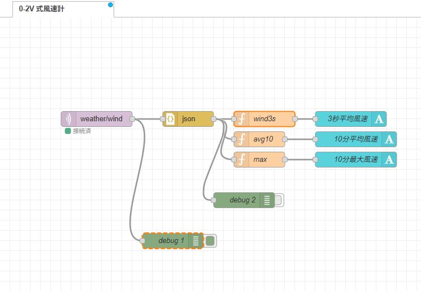Click the output port of wind3s node
Viewport: 421px width, 291px height.
(x=295, y=119)
